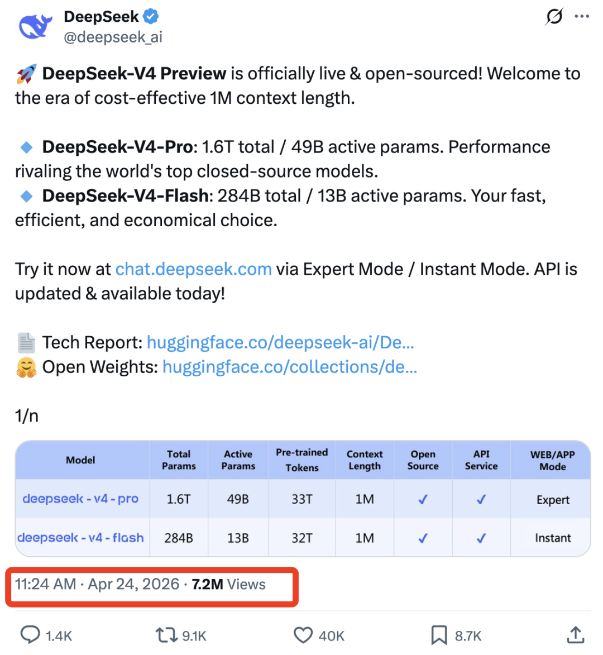Open the Tech Report Hugging Face link
Image resolution: width=603 pixels, height=655 pixels.
[280, 342]
